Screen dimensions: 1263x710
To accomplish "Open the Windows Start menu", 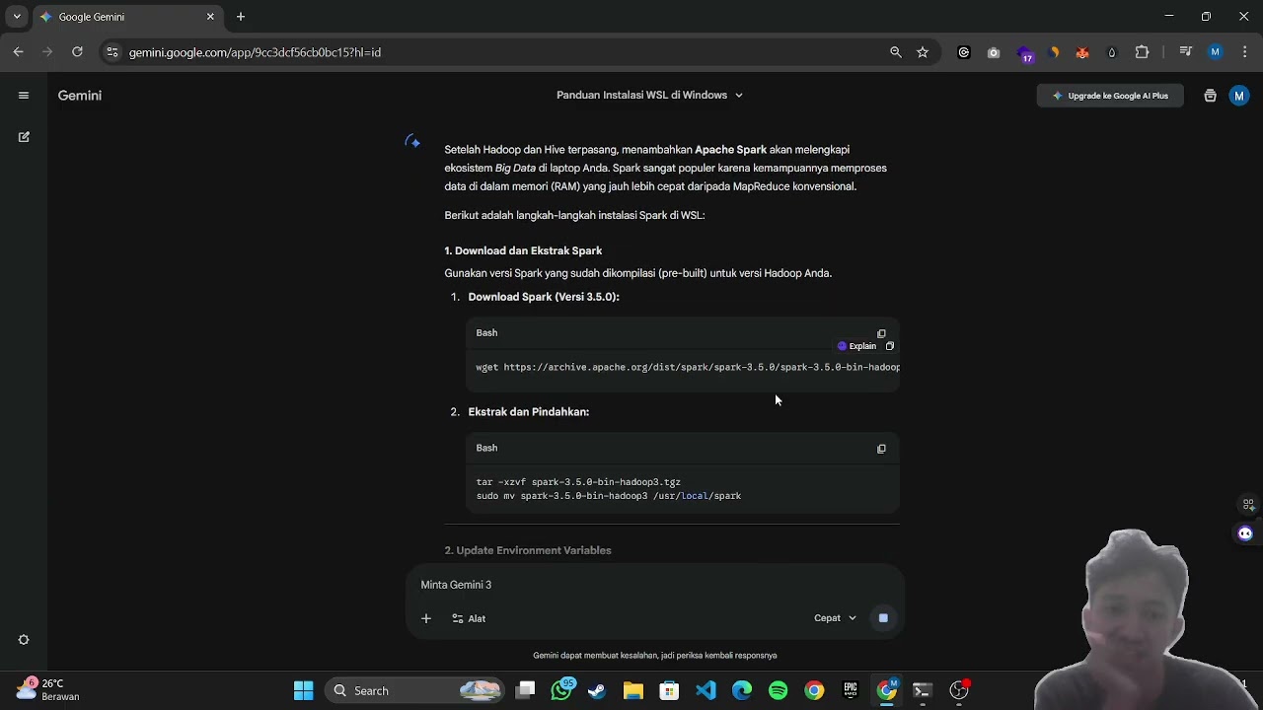I will tap(303, 690).
